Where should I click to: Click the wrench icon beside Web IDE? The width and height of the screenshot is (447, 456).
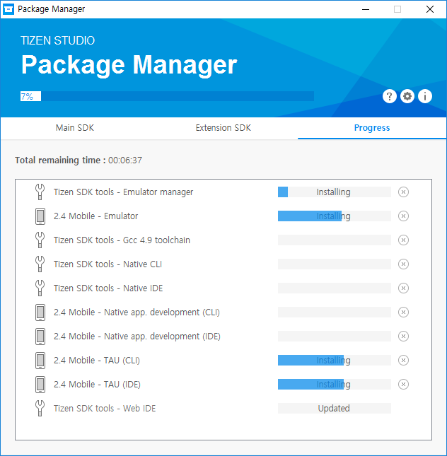pyautogui.click(x=40, y=409)
